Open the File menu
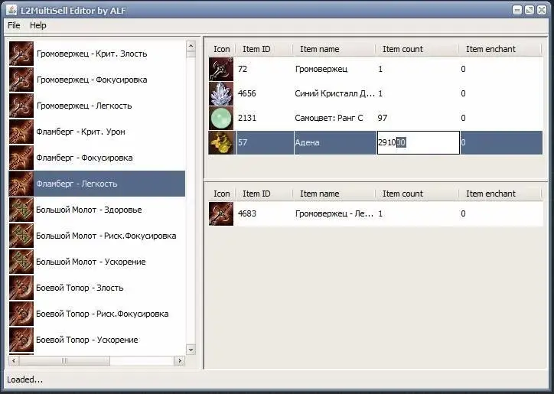This screenshot has width=554, height=394. click(14, 25)
